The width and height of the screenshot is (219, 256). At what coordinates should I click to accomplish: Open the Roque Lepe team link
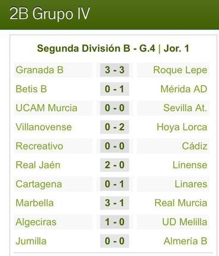point(180,70)
